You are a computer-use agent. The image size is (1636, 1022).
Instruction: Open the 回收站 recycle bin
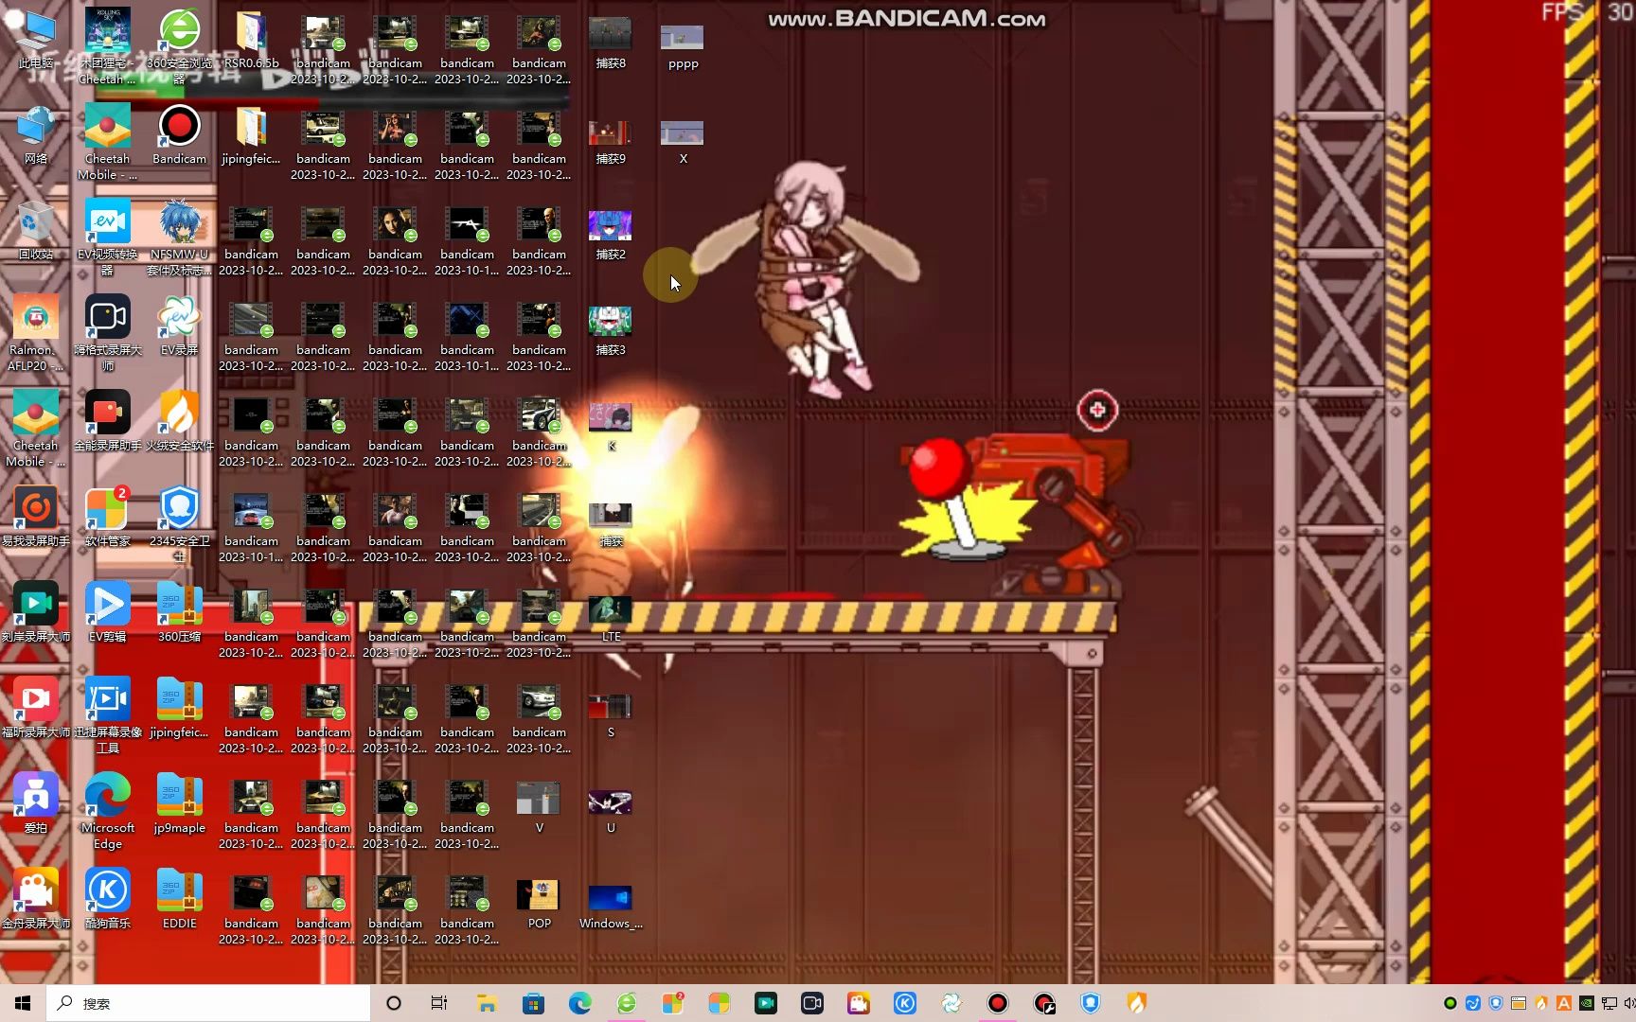coord(36,230)
